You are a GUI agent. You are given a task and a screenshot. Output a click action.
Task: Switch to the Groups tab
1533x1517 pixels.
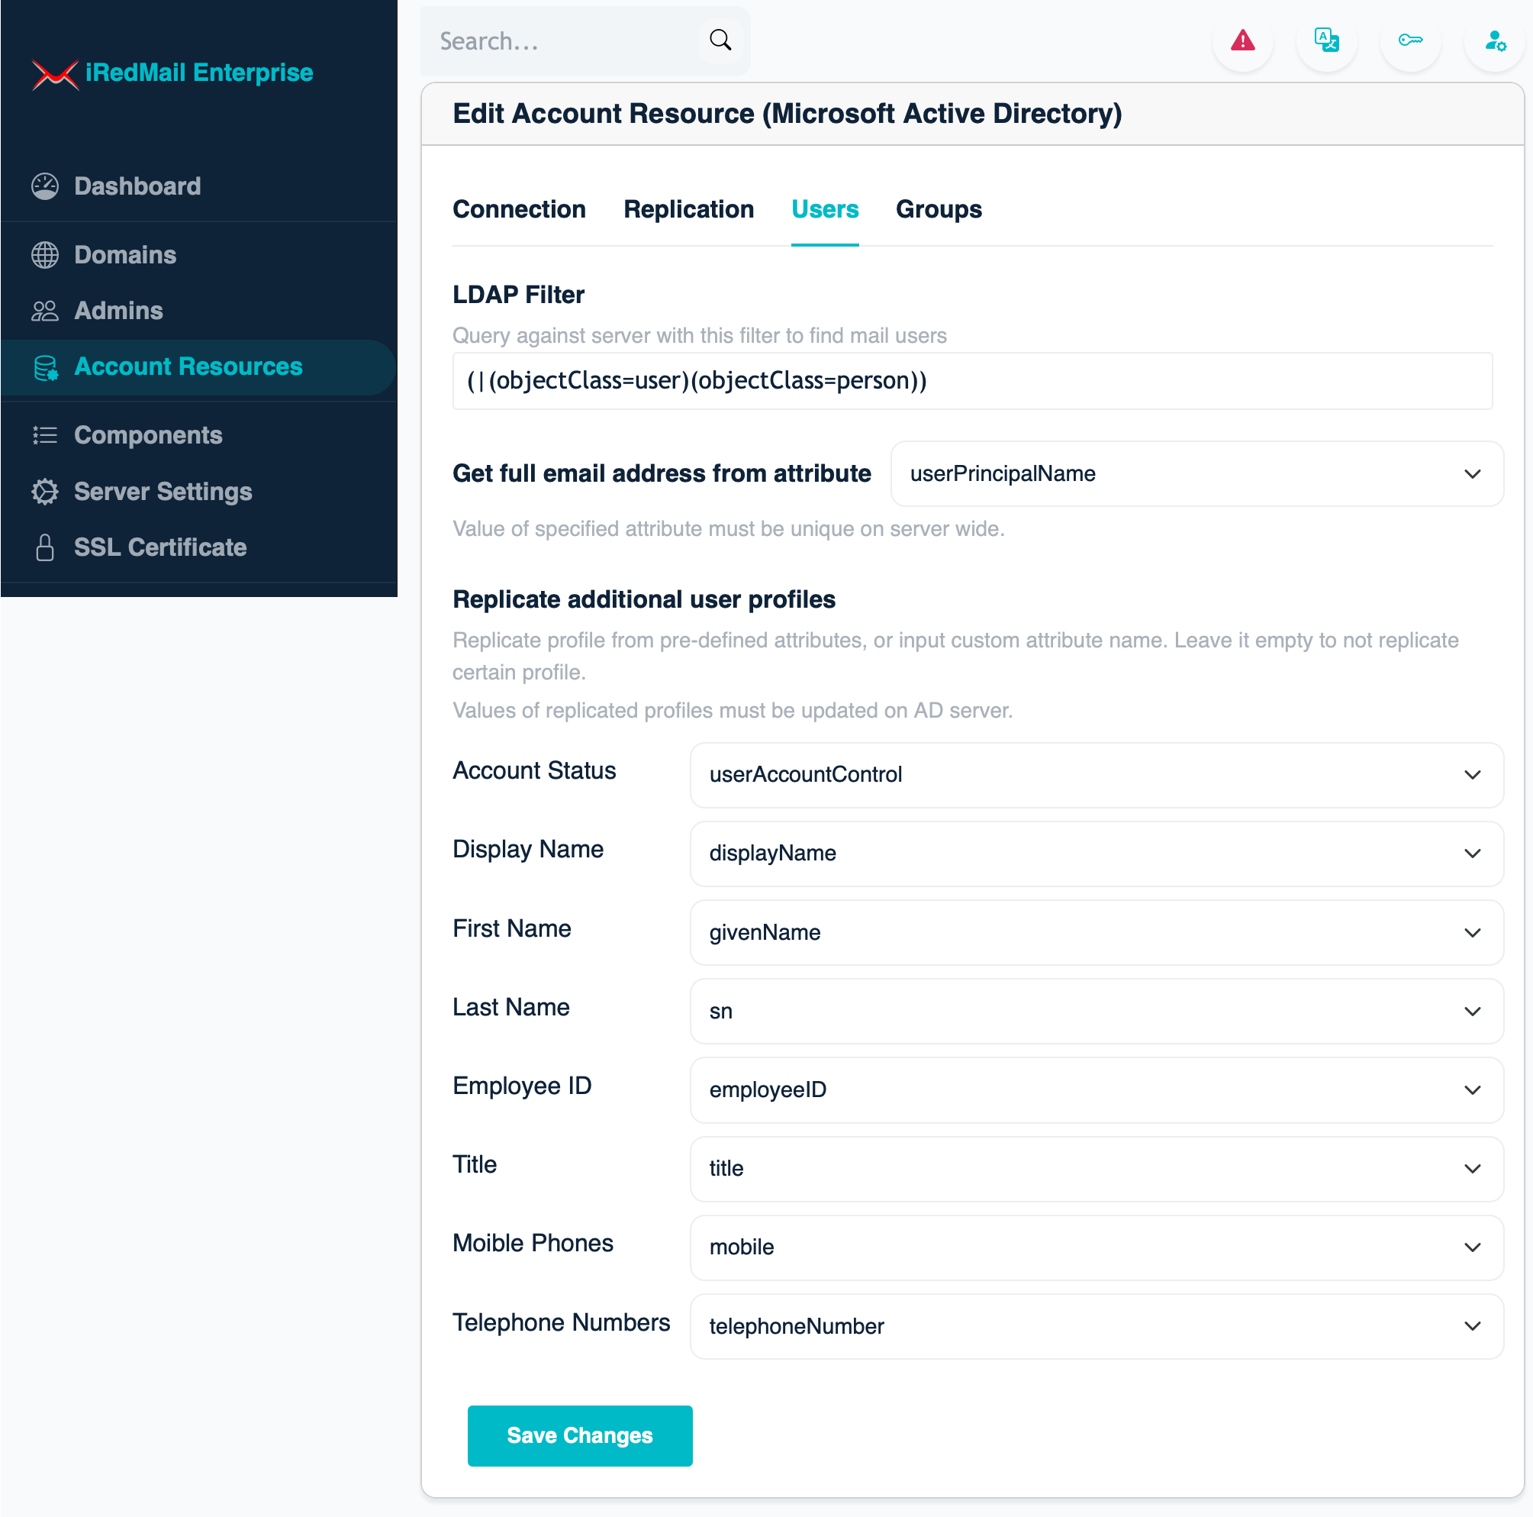tap(938, 209)
